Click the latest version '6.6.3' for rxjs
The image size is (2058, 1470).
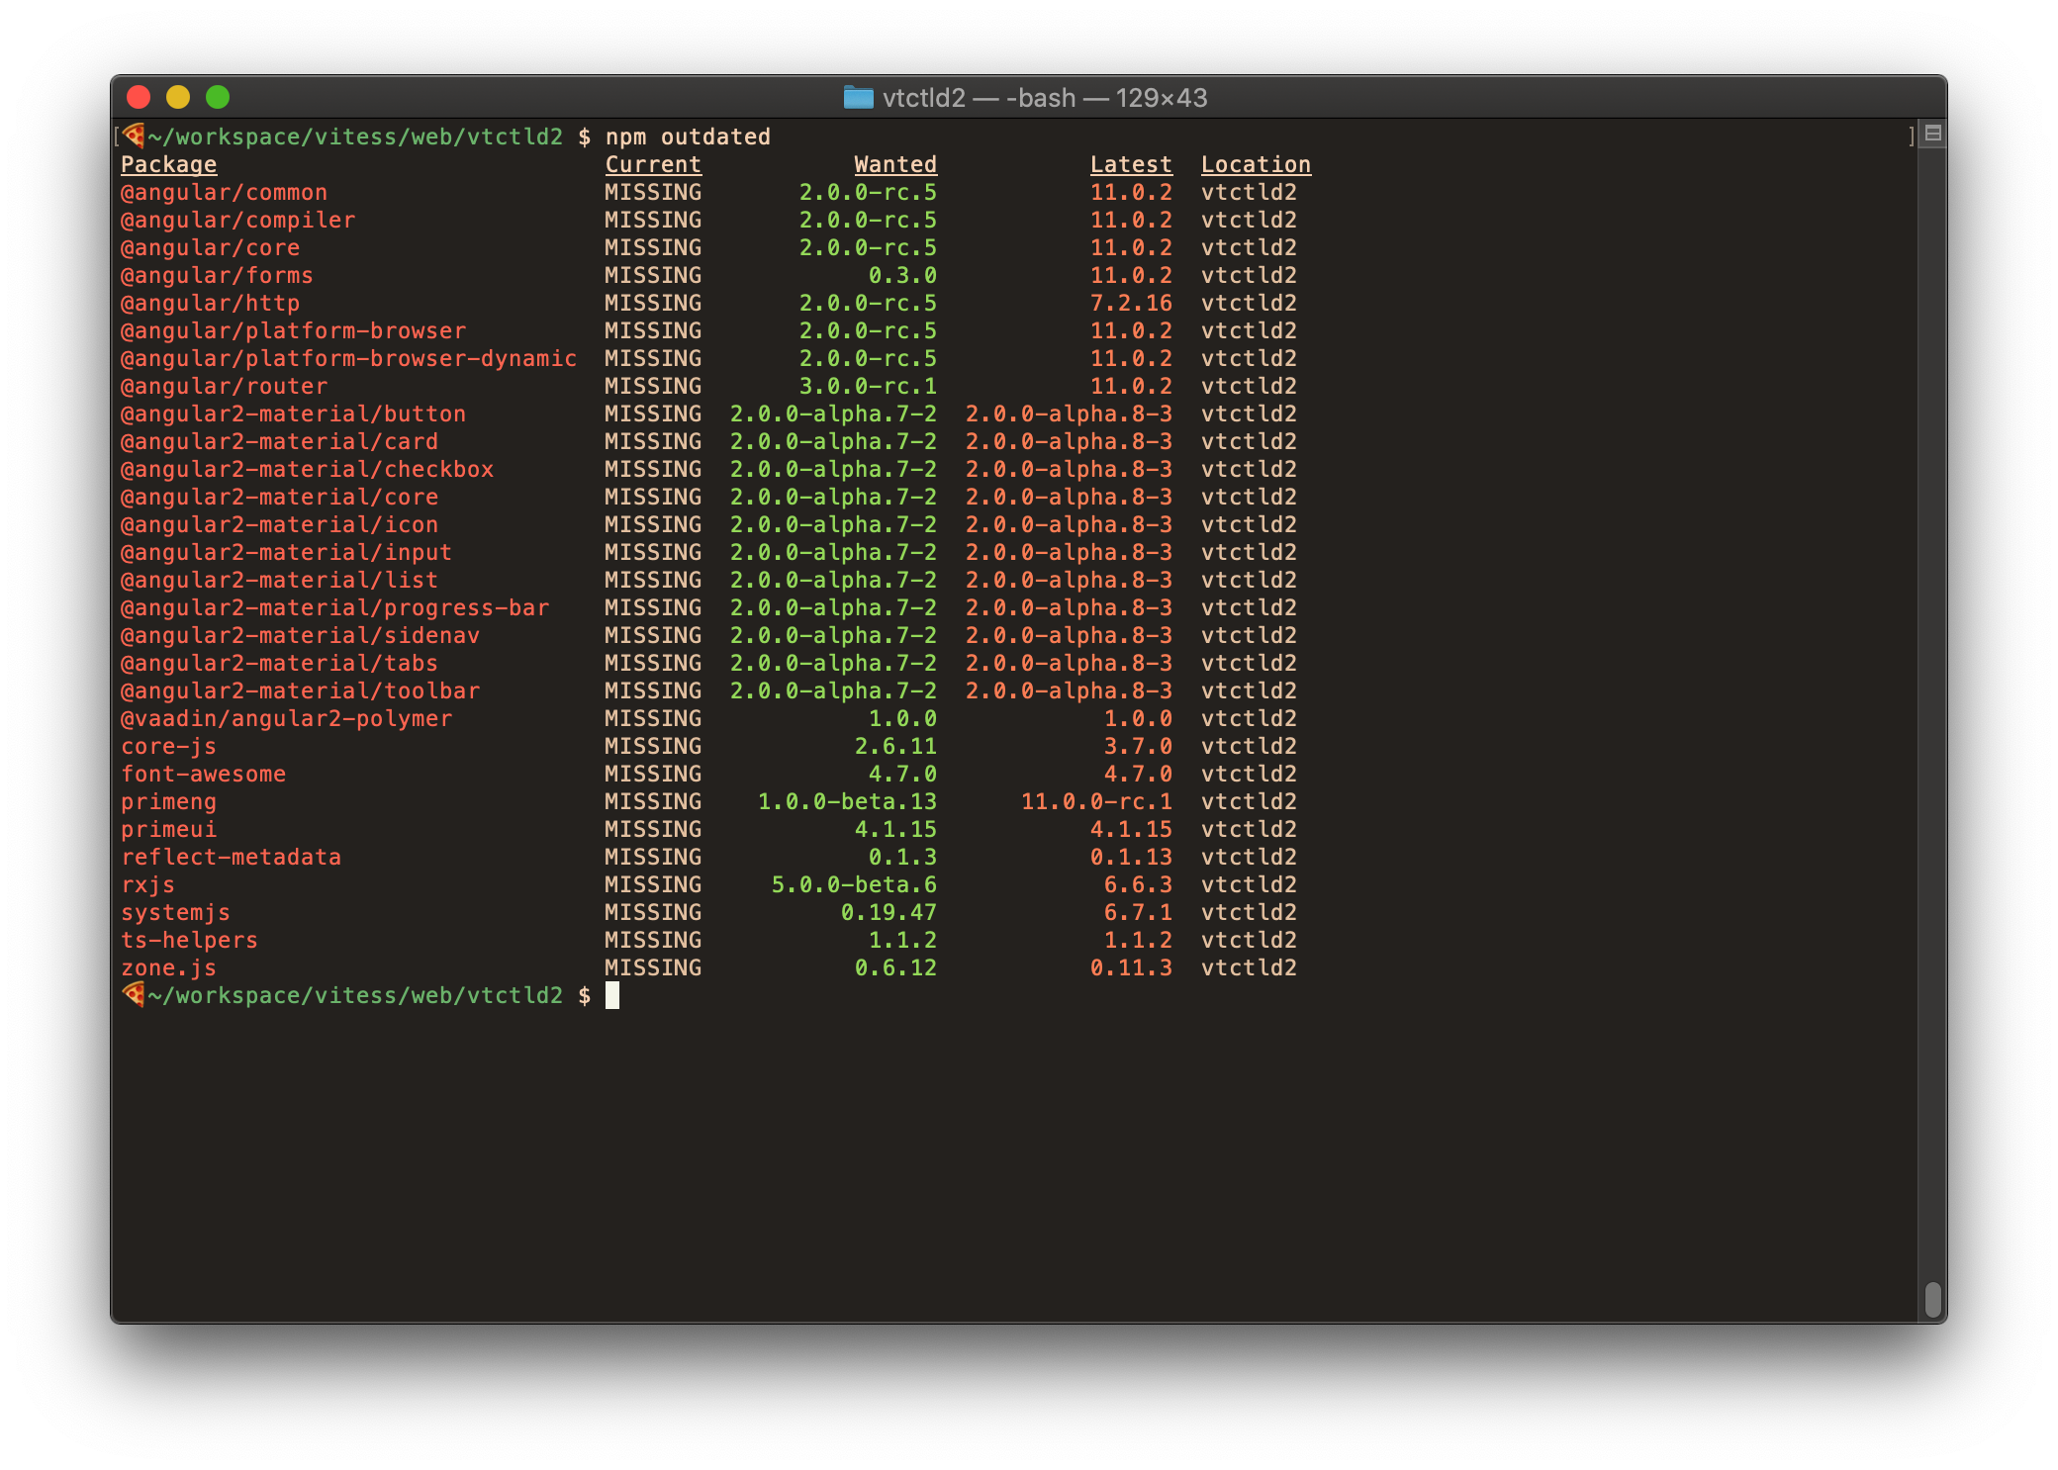click(1138, 884)
